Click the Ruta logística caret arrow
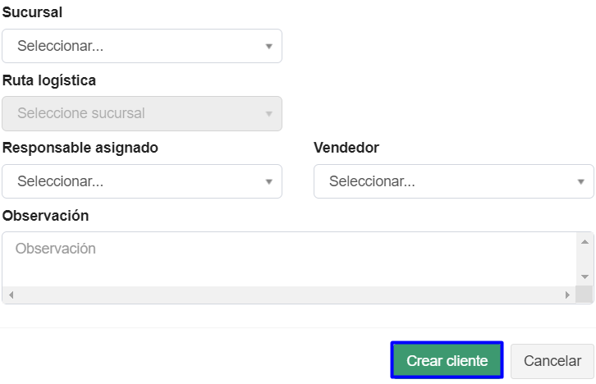This screenshot has width=596, height=384. point(268,114)
